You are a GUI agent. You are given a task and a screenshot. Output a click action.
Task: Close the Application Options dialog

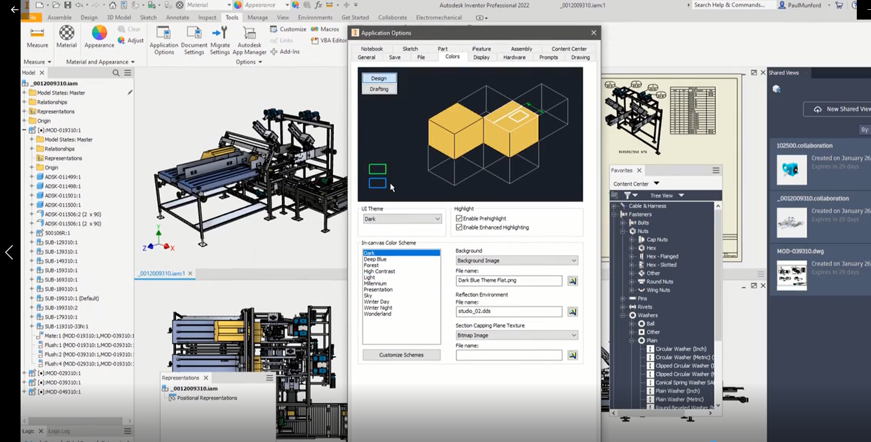(x=593, y=33)
